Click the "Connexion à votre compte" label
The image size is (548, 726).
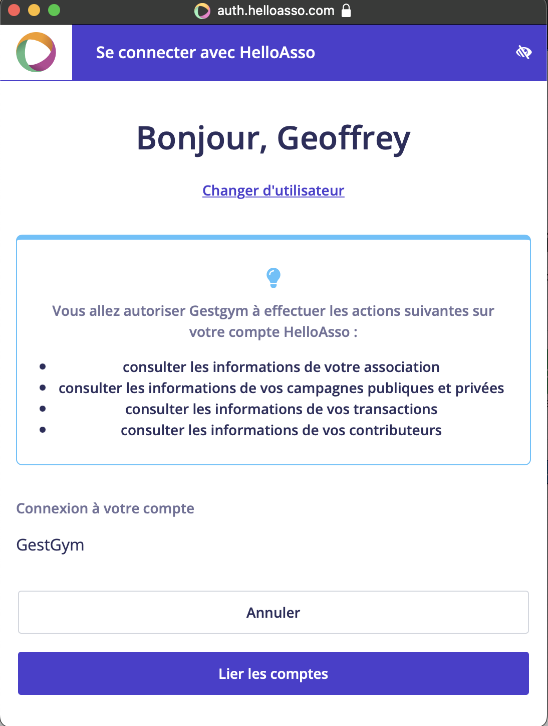coord(105,508)
